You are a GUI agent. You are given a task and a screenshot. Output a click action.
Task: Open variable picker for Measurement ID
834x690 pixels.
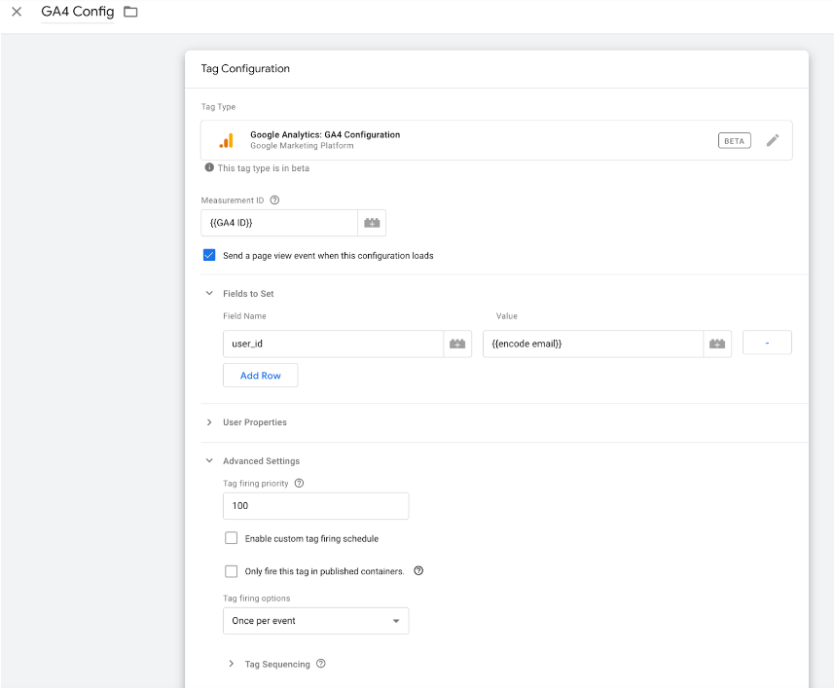coord(372,223)
